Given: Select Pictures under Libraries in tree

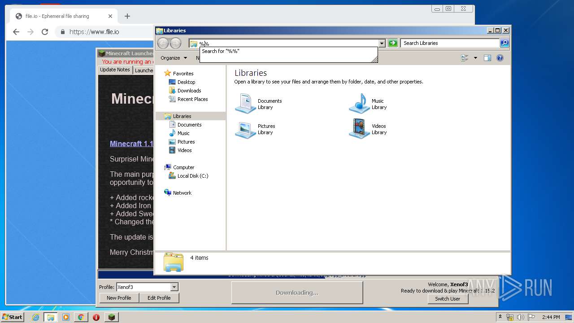Looking at the screenshot, I should 186,142.
